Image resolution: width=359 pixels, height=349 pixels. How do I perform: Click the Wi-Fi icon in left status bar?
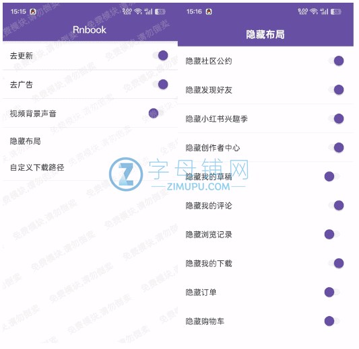coord(138,11)
